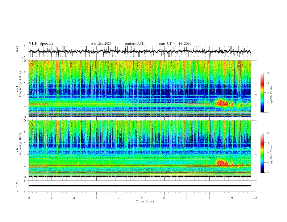This screenshot has height=222, width=287.
Task: Click the 'station=ATH' label
Action: [x=134, y=44]
